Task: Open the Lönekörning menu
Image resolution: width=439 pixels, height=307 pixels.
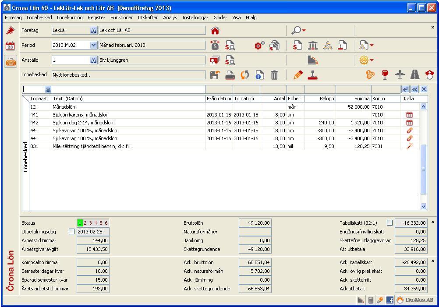Action: 70,18
